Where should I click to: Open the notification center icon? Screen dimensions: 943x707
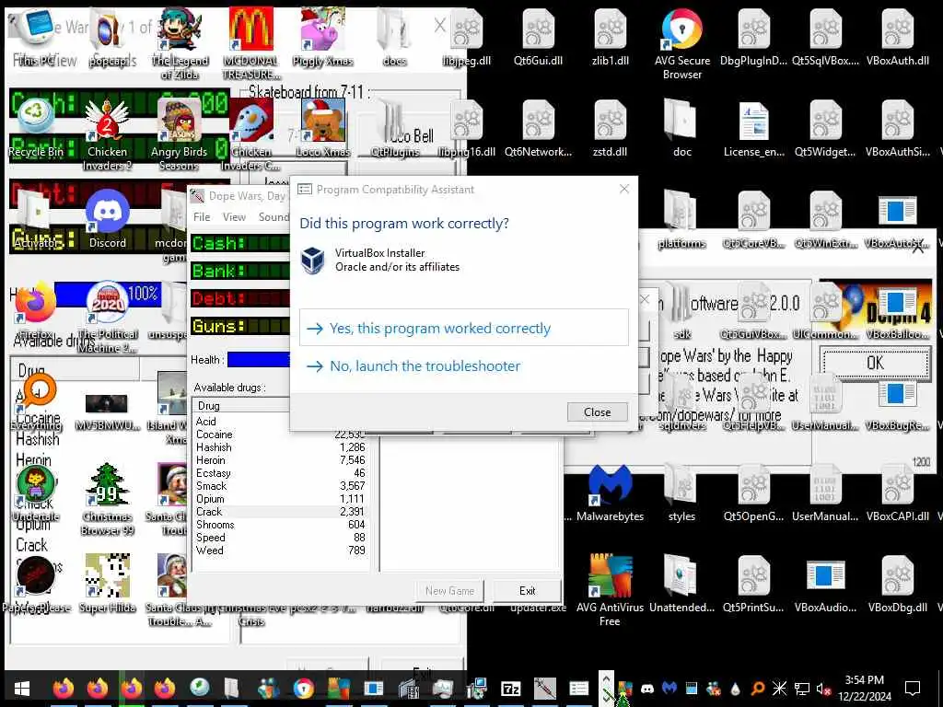[913, 689]
